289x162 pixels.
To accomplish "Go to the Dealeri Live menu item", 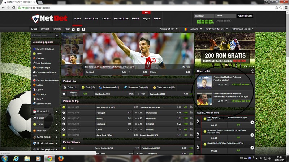I will pos(121,19).
